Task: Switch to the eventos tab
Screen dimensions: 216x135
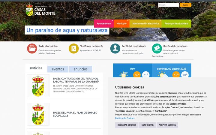Action: 58,69
